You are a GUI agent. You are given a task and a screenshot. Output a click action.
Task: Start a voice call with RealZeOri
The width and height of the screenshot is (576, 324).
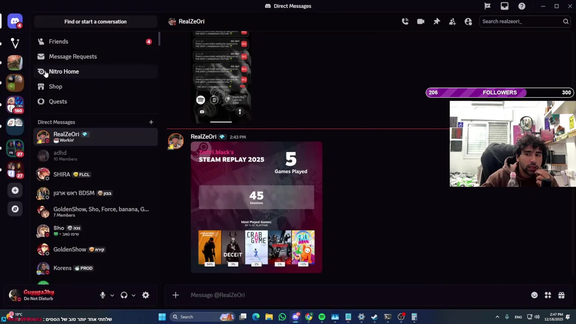(405, 21)
